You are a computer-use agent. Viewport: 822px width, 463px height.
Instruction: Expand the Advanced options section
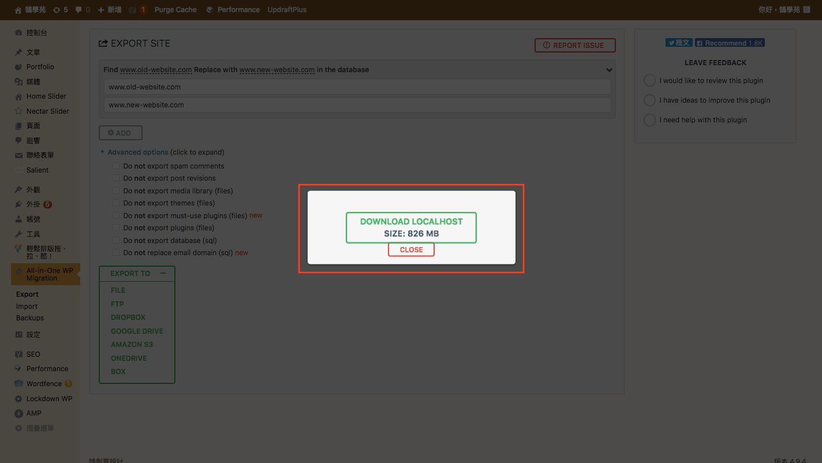coord(137,152)
